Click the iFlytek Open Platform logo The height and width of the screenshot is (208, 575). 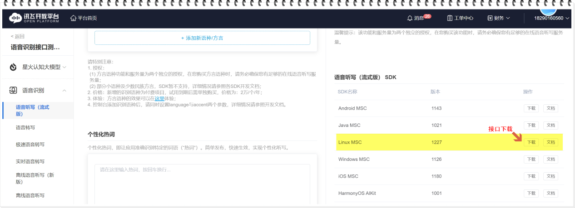point(34,18)
